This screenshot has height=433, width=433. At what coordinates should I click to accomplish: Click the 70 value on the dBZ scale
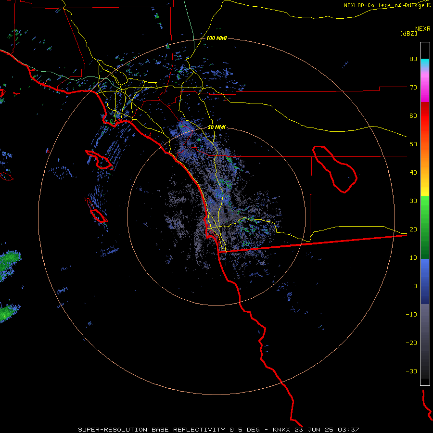413,88
